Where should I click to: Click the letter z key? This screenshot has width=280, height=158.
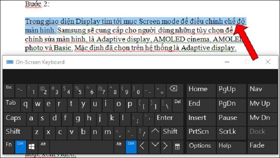point(38,133)
